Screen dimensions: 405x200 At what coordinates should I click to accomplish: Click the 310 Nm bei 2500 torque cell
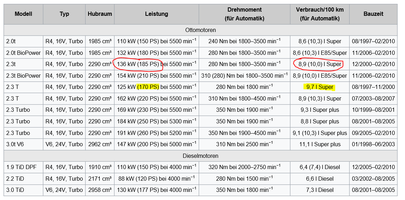point(245,144)
